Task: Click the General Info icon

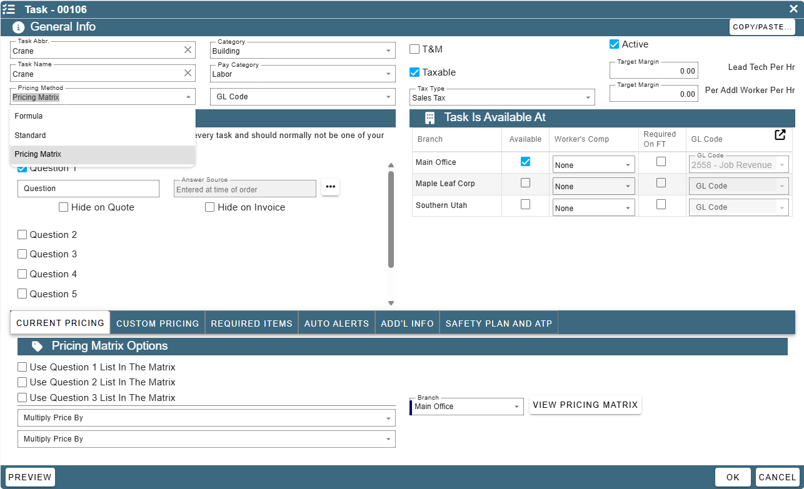Action: pyautogui.click(x=19, y=27)
